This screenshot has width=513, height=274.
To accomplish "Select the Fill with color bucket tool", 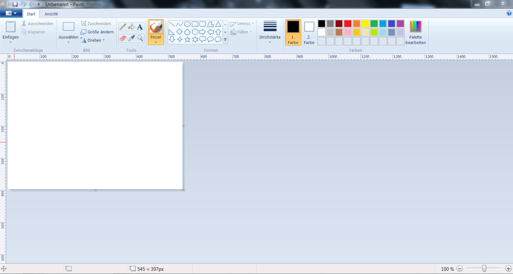I will pos(131,27).
